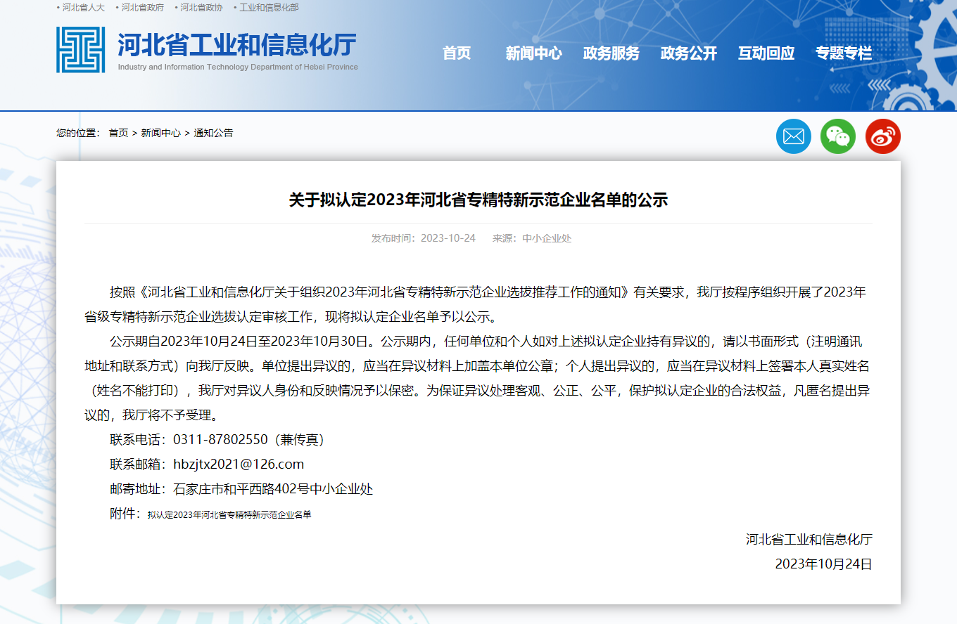The width and height of the screenshot is (957, 624).
Task: Click the 您的位置 label
Action: coord(78,133)
